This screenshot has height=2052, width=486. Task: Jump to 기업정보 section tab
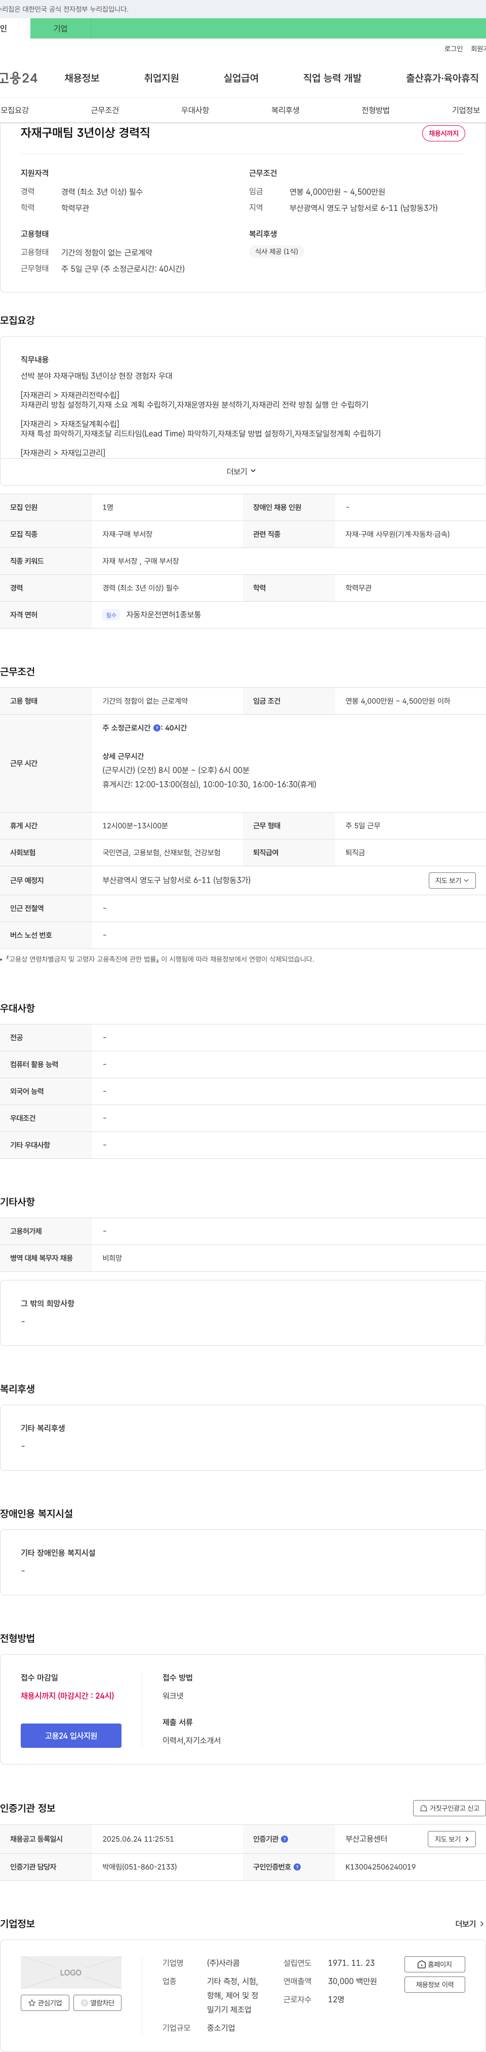tap(466, 110)
